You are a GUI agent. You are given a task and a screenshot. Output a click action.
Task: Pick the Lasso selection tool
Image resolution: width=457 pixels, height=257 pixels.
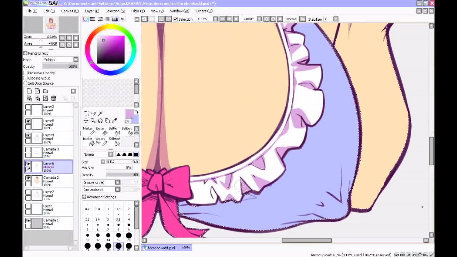pyautogui.click(x=93, y=114)
